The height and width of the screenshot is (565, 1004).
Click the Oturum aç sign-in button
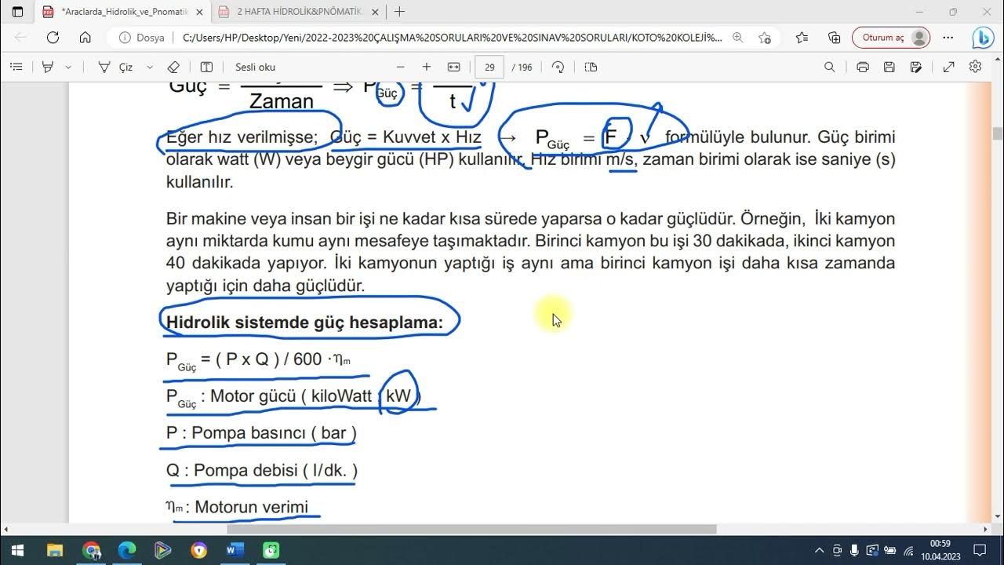coord(891,37)
